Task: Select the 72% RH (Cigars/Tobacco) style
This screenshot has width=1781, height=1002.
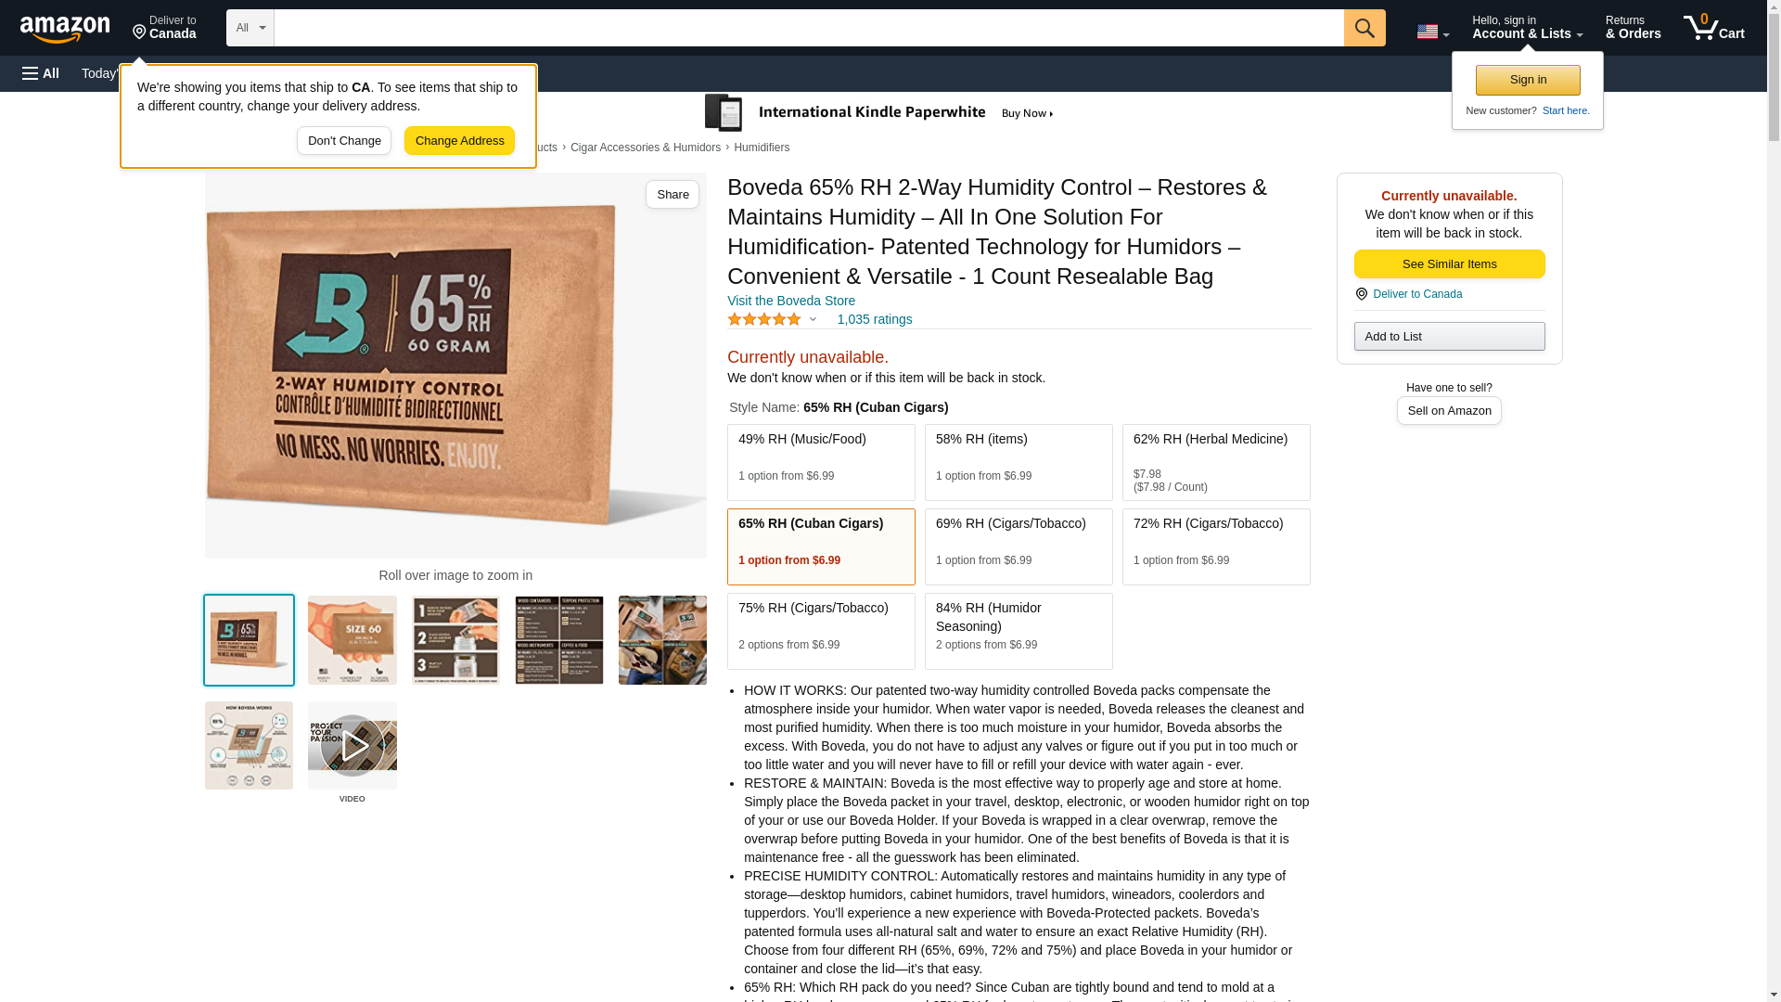Action: (1216, 546)
